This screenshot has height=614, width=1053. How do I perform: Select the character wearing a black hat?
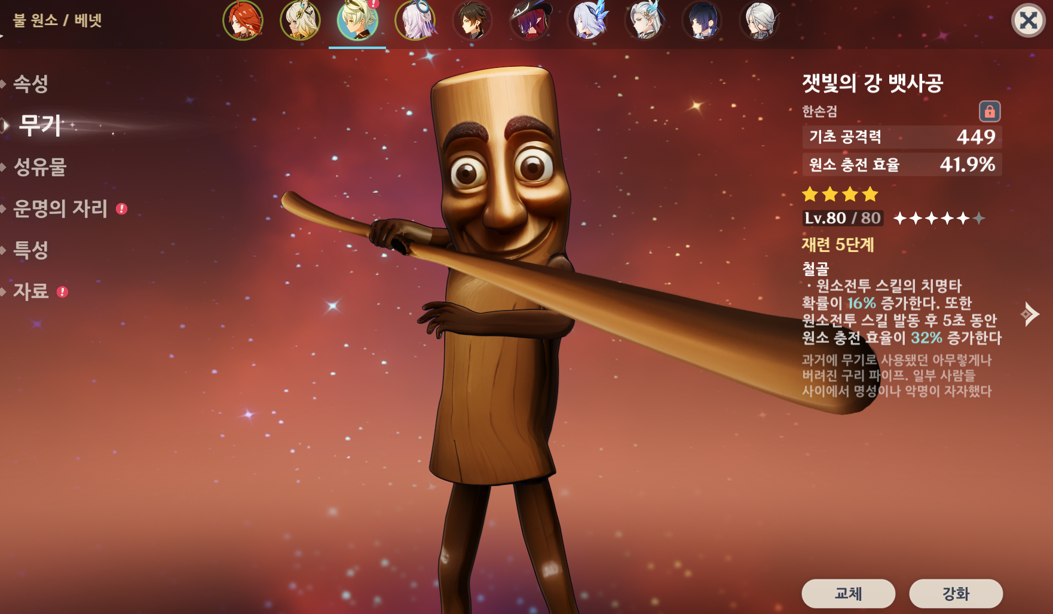coord(529,20)
